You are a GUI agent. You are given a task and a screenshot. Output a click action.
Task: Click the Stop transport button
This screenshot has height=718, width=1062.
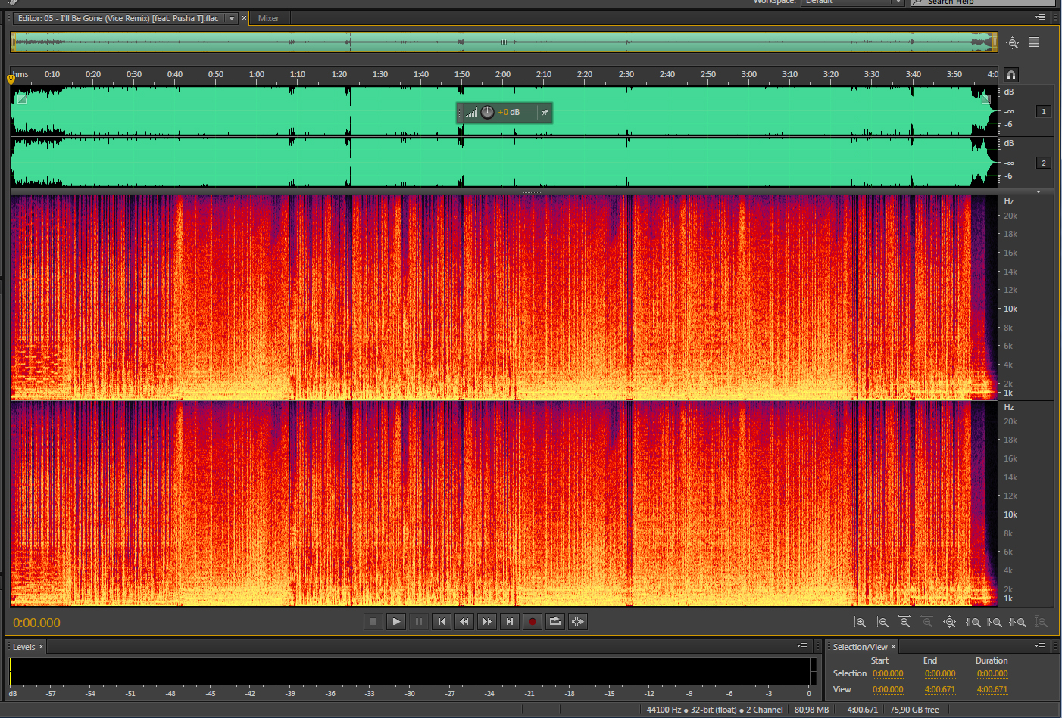pyautogui.click(x=373, y=622)
